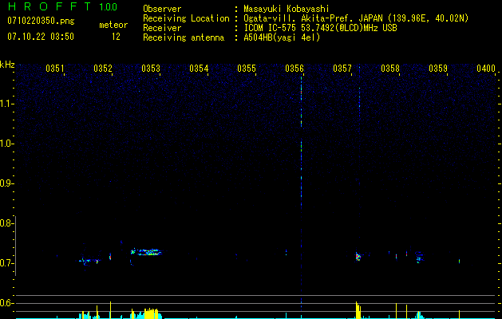This screenshot has width=502, height=319.
Task: Click the Receiver label
Action: tap(162, 28)
